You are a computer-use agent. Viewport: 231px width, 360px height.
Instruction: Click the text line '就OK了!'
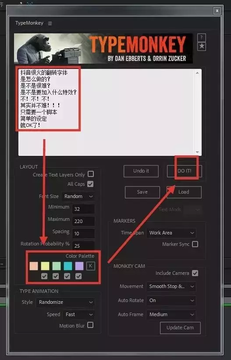pos(30,126)
